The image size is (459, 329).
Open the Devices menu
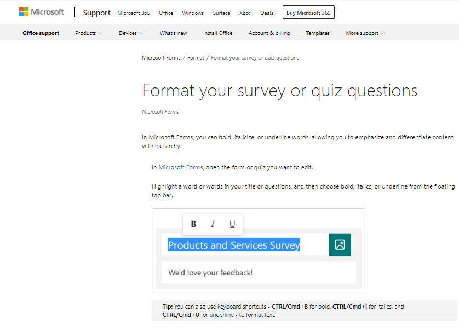click(x=130, y=33)
